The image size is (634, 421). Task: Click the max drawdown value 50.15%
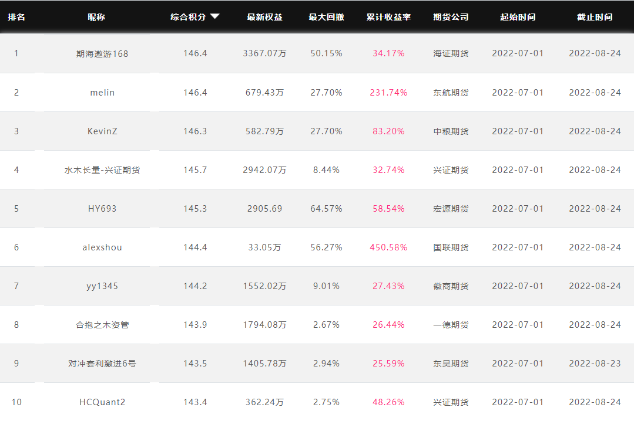(326, 53)
